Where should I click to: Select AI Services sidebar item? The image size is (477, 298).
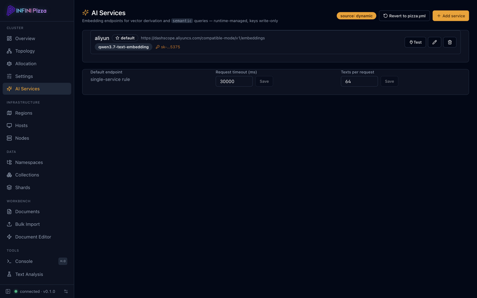[x=37, y=89]
